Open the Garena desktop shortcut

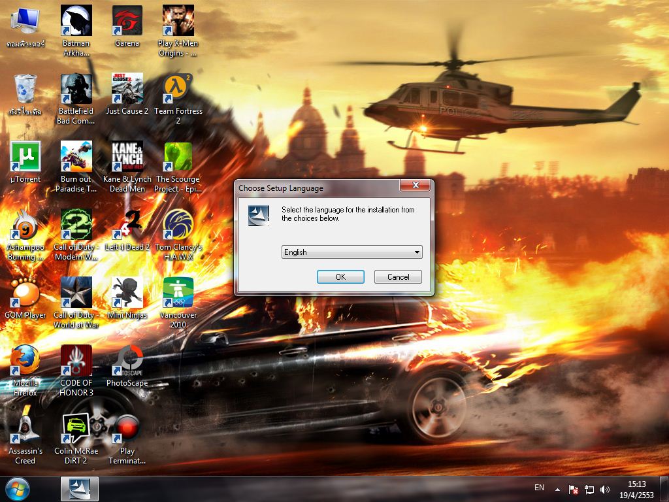(x=127, y=26)
